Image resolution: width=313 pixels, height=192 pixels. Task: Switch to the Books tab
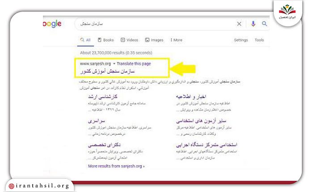tap(106, 40)
